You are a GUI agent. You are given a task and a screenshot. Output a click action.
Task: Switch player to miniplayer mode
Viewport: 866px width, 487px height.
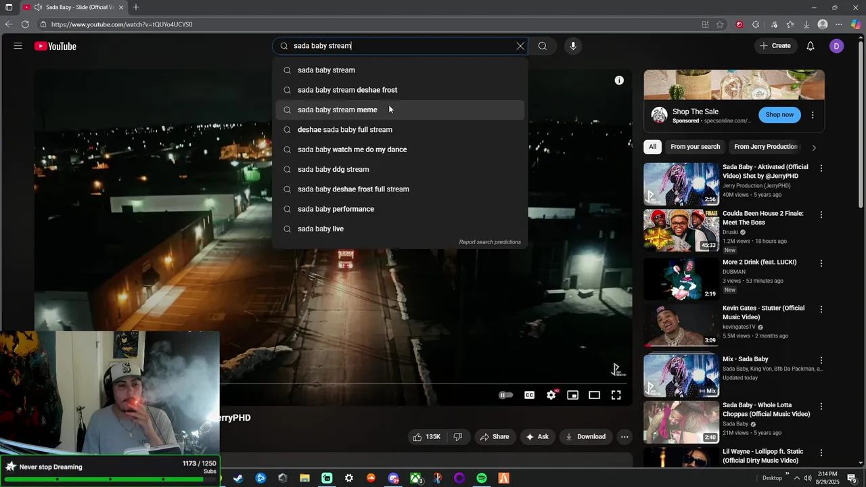coord(573,395)
